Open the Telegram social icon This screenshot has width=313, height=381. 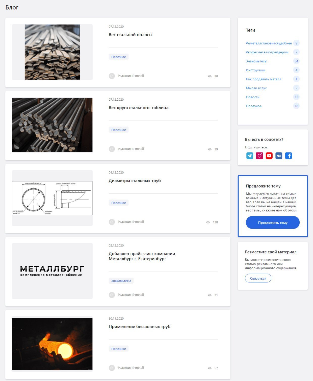[250, 156]
